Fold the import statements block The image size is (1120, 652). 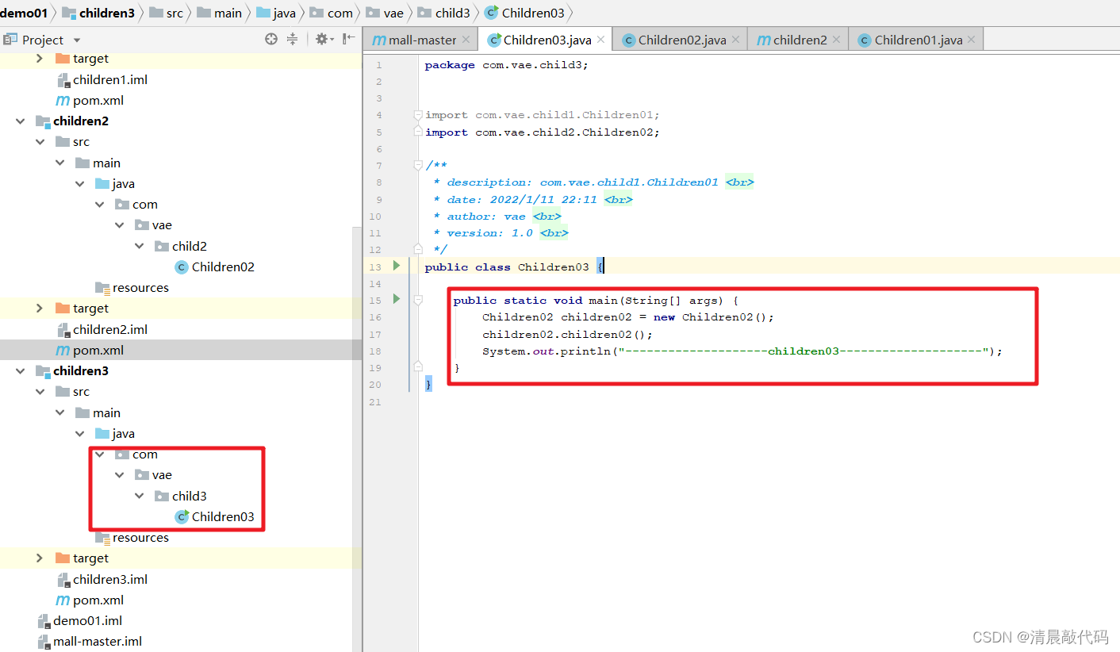tap(418, 115)
